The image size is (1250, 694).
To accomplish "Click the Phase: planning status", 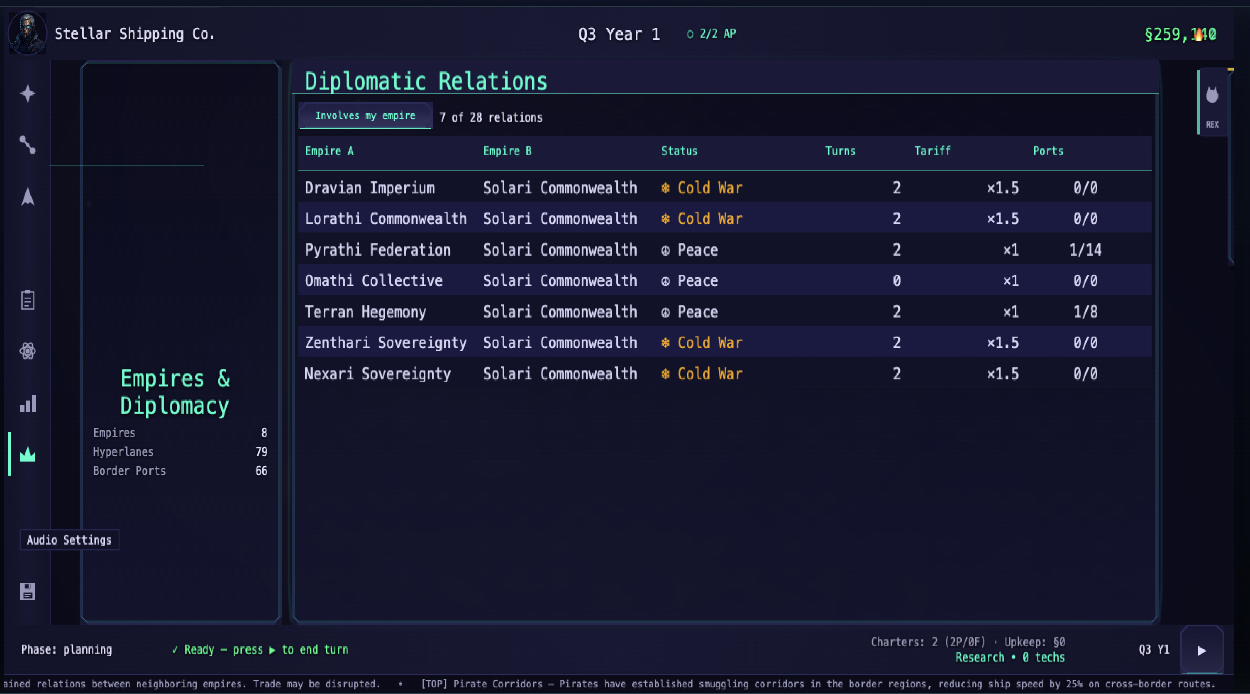I will click(66, 650).
